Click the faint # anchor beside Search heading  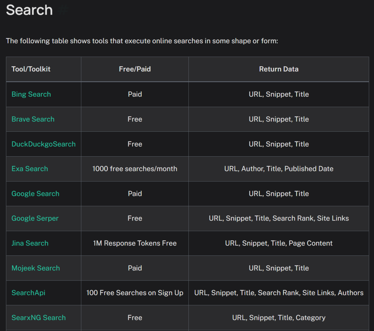coord(63,10)
